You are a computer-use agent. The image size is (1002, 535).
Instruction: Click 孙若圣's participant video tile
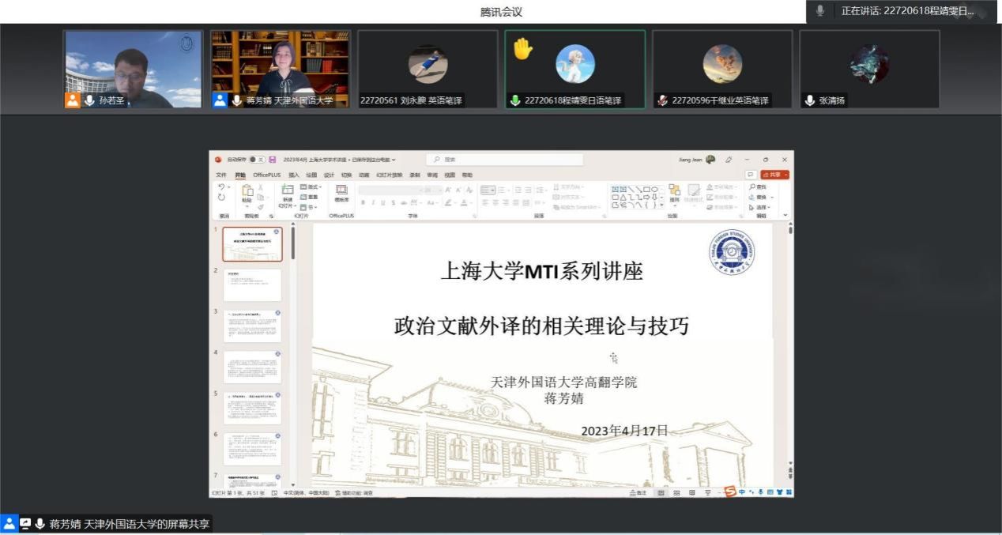tap(133, 70)
